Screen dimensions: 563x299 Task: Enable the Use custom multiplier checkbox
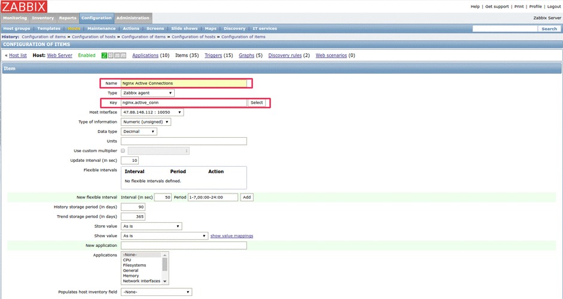pos(123,151)
